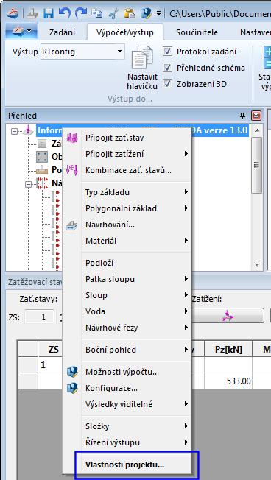Click the ZS column header in table
The height and width of the screenshot is (480, 271).
click(54, 350)
